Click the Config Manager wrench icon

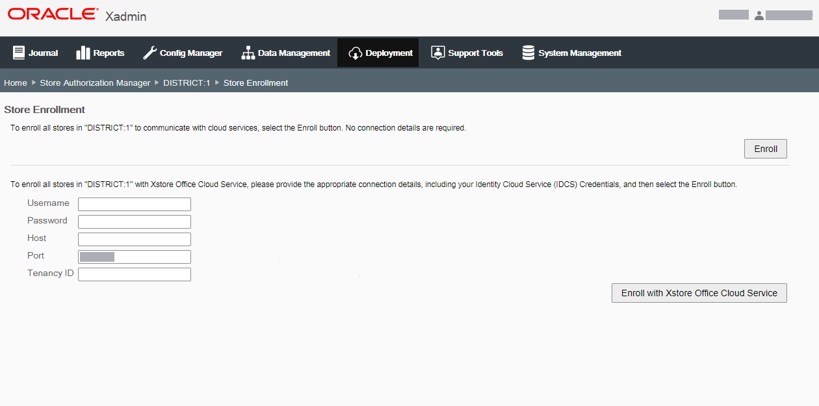pyautogui.click(x=149, y=53)
